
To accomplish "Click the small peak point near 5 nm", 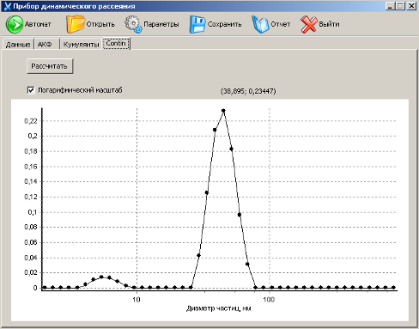I will (101, 277).
